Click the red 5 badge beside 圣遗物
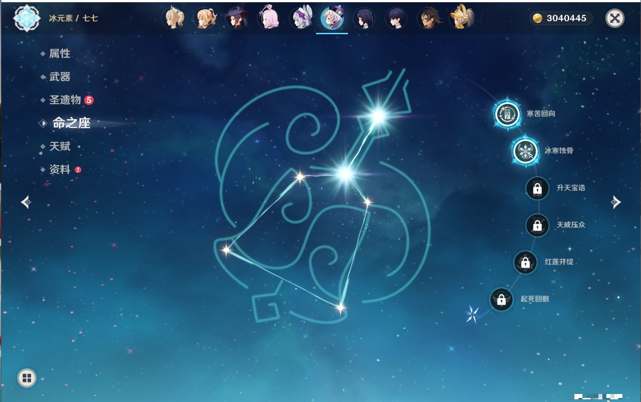 pos(89,100)
